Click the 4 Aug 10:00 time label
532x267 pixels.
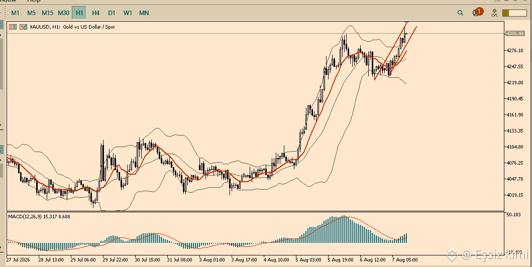pyautogui.click(x=276, y=260)
